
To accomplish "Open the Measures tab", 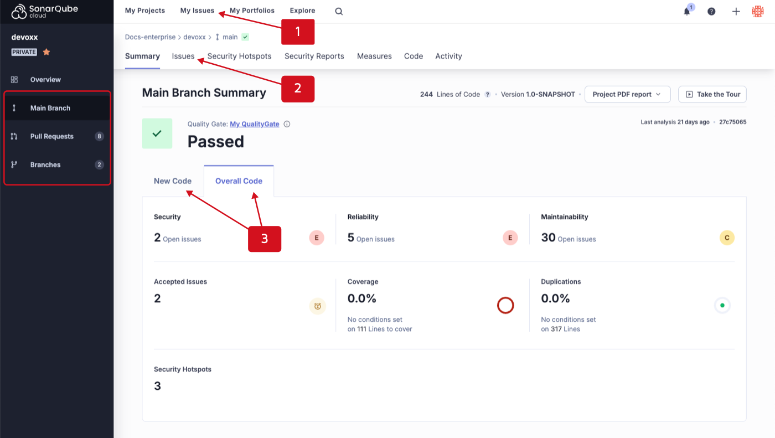I will (x=374, y=56).
